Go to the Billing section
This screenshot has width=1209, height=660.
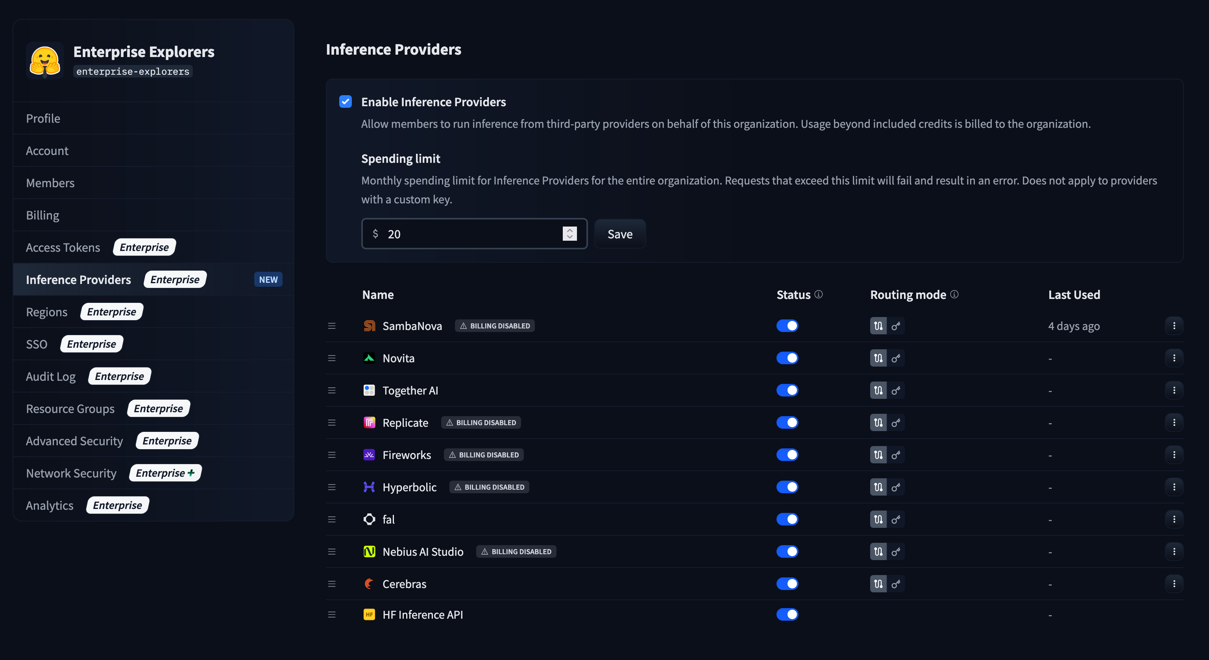[42, 215]
